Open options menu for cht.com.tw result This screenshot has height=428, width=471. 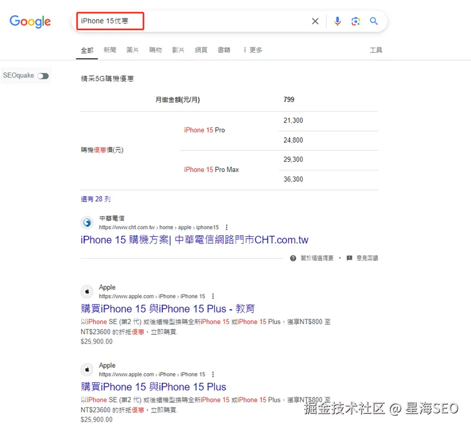point(227,228)
